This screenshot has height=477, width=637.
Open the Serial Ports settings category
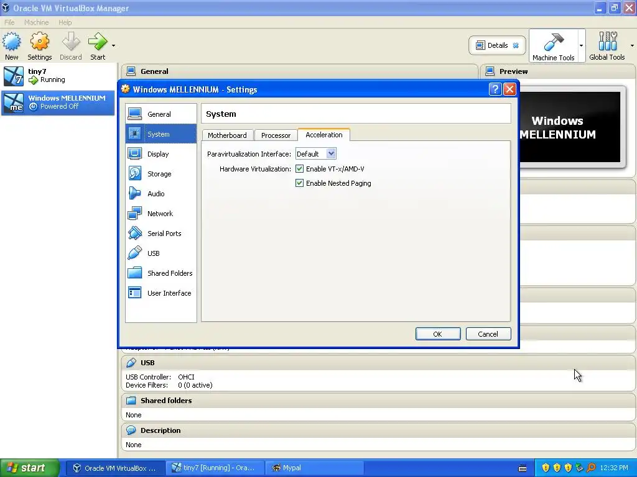tap(161, 234)
